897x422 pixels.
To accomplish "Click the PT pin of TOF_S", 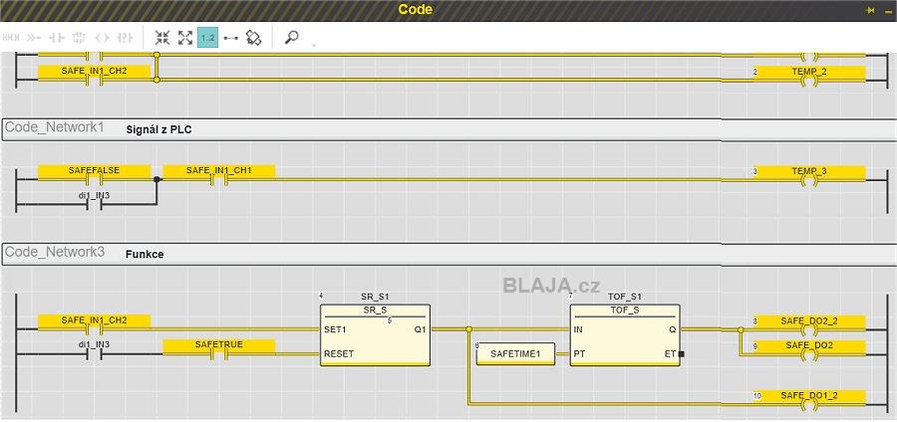I will click(579, 353).
